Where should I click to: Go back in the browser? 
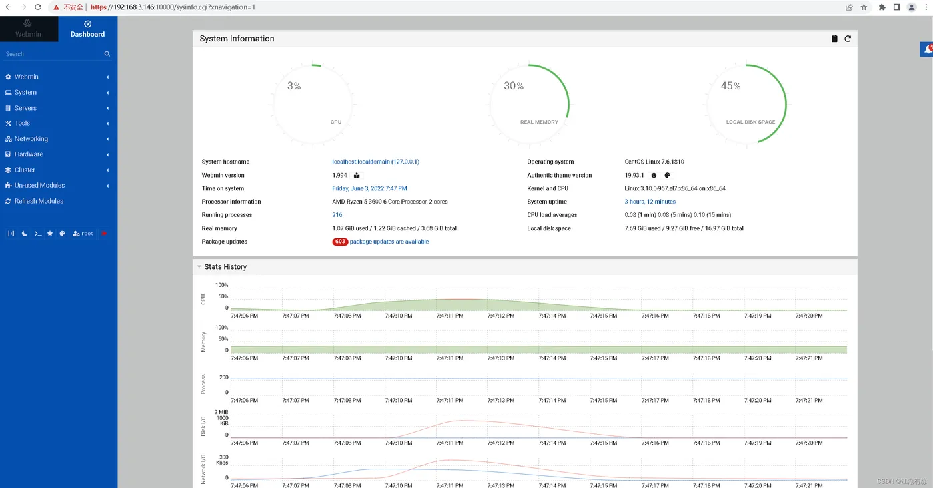(x=9, y=7)
